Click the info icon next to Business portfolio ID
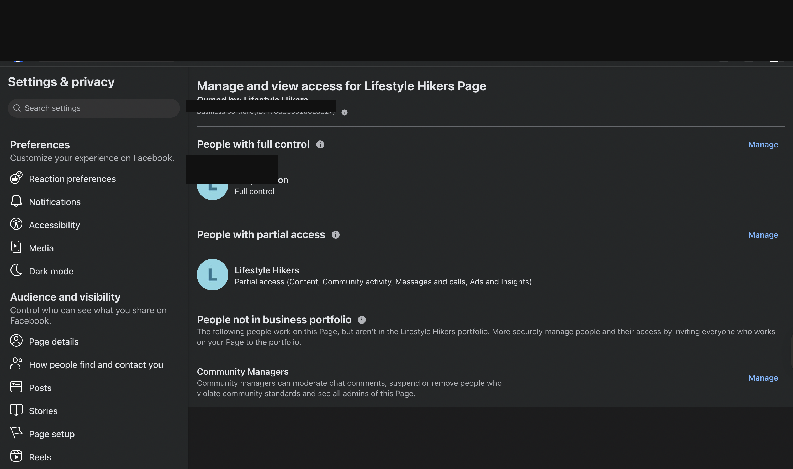The height and width of the screenshot is (469, 793). point(345,112)
